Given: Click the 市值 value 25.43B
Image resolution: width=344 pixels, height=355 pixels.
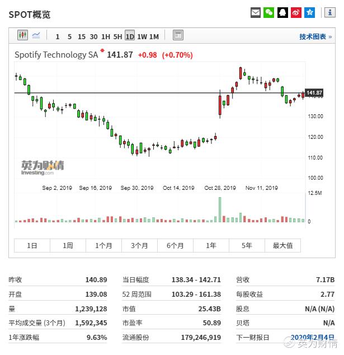Looking at the screenshot, I should [x=209, y=309].
